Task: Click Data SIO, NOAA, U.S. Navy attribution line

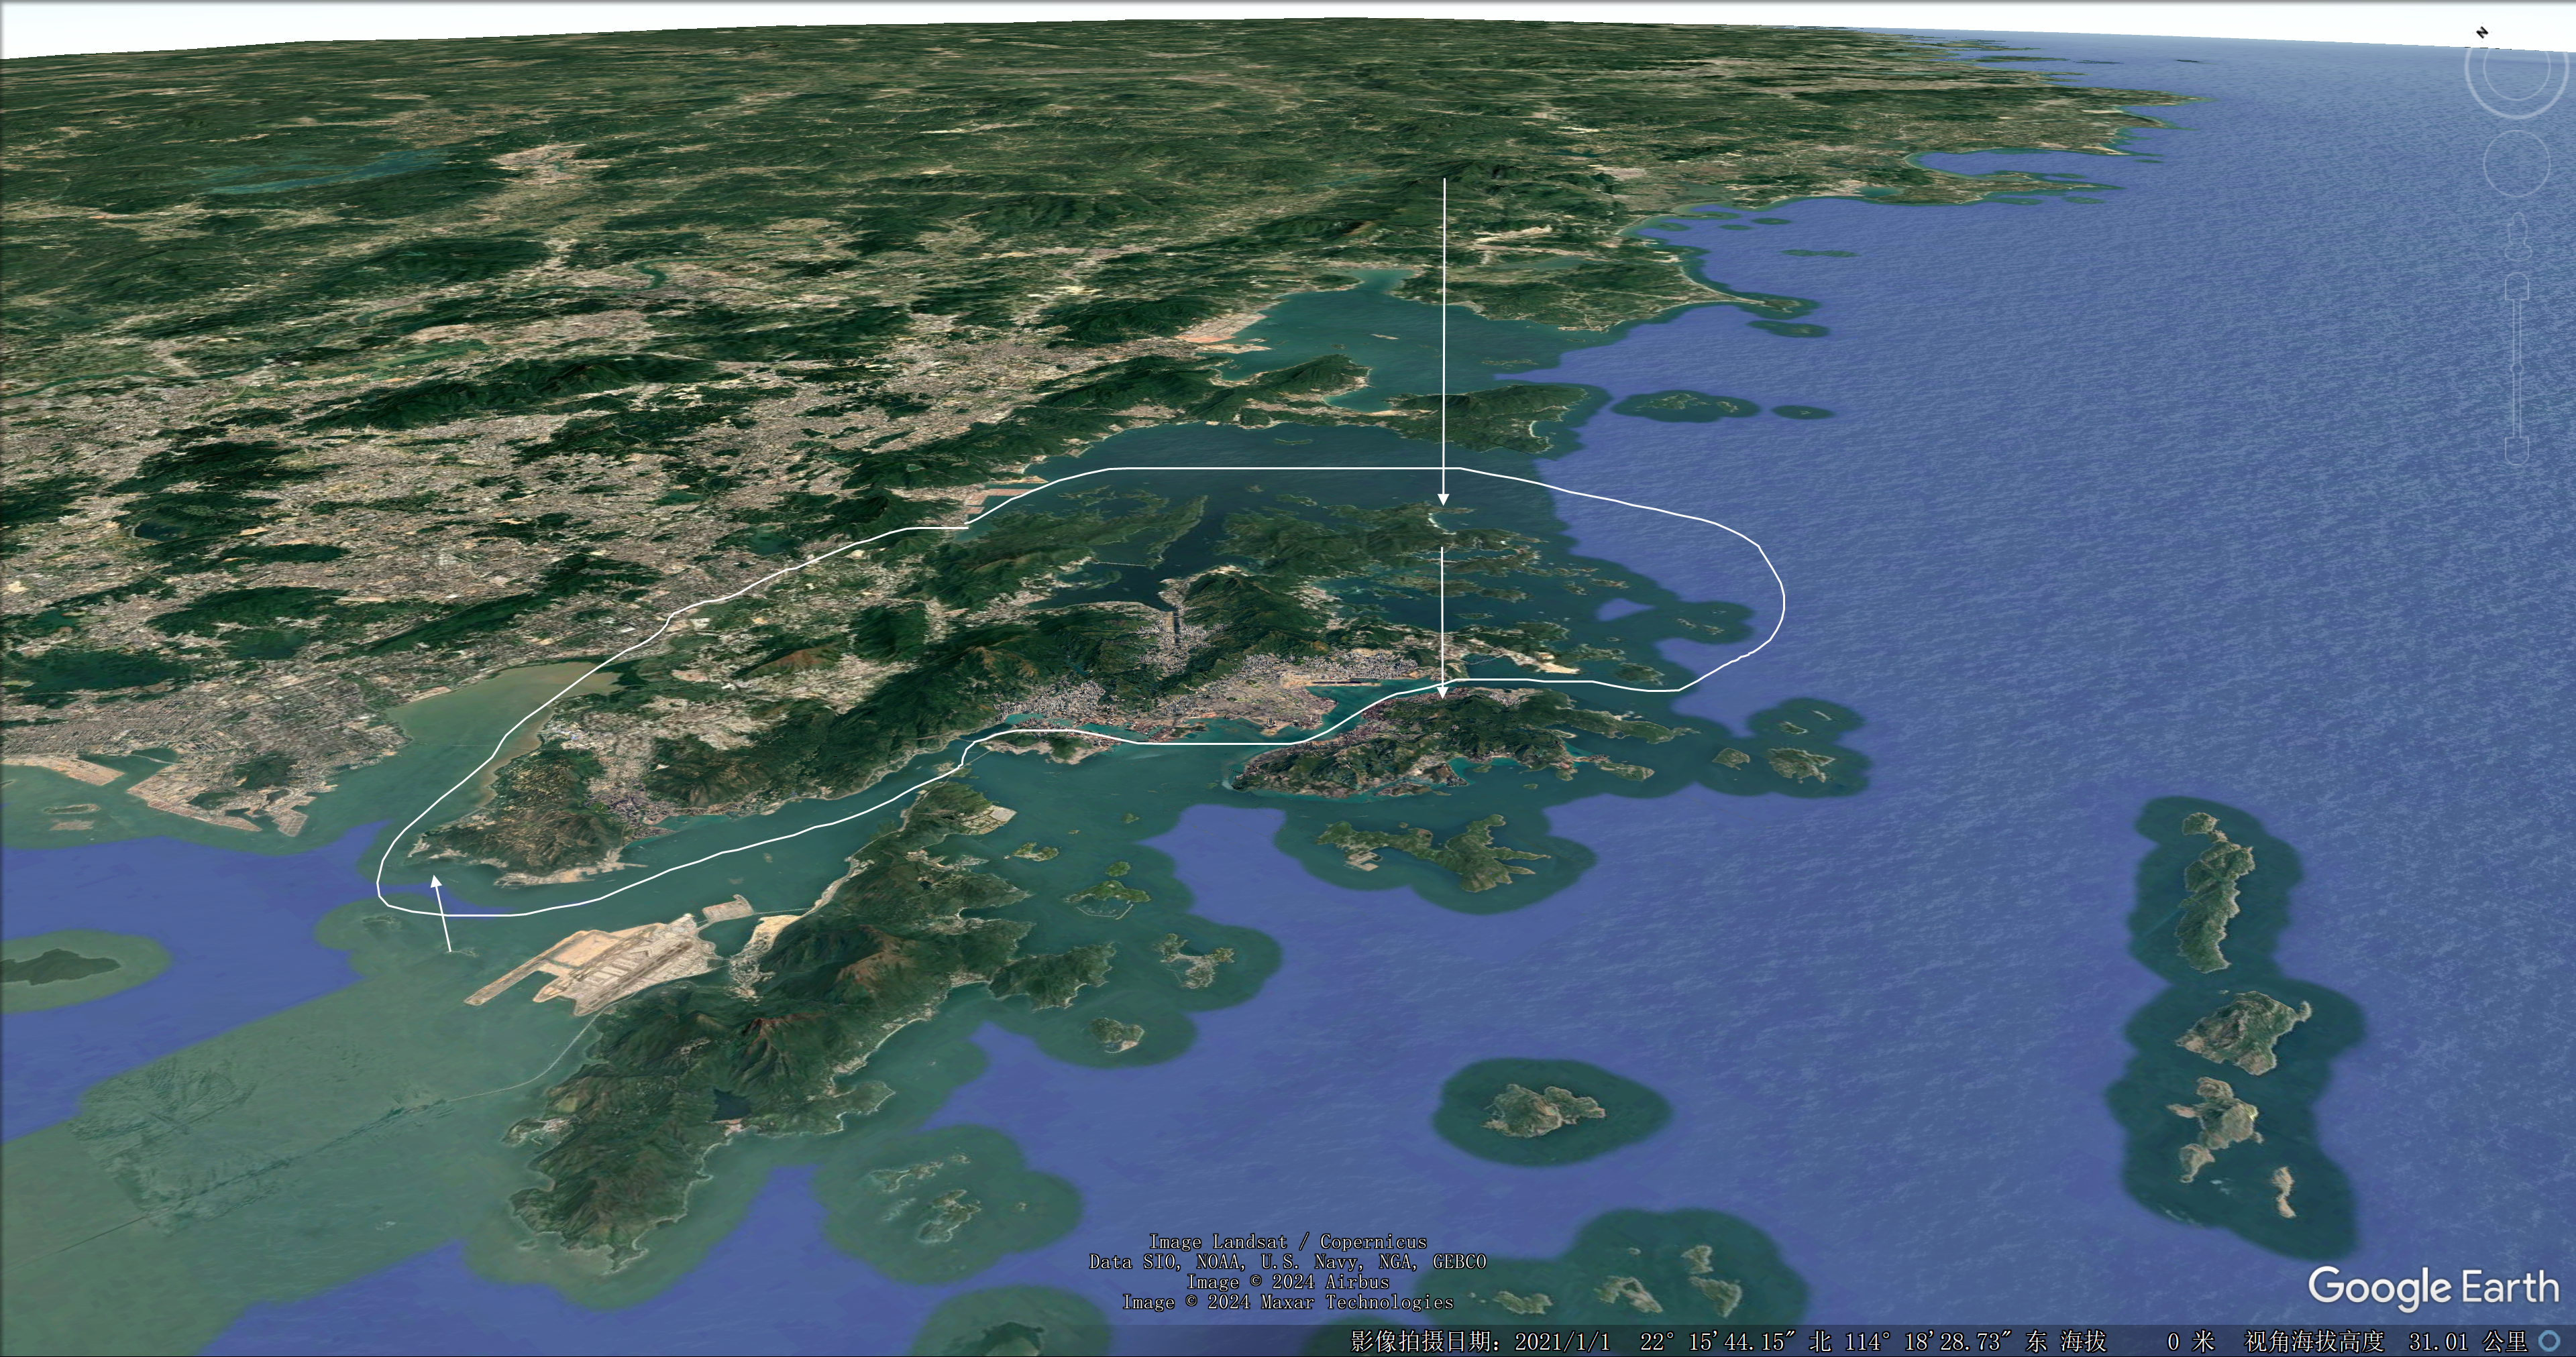Action: point(1288,1262)
